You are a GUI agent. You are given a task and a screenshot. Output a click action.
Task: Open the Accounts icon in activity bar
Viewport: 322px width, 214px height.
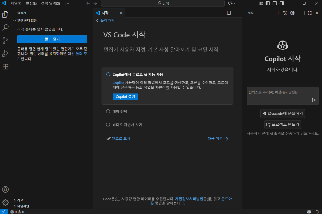coord(6,189)
